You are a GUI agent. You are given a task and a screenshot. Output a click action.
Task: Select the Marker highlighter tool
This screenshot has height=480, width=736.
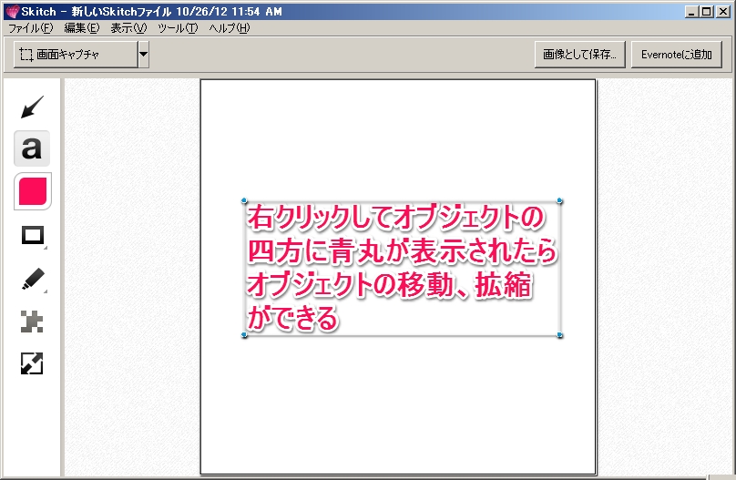(33, 280)
